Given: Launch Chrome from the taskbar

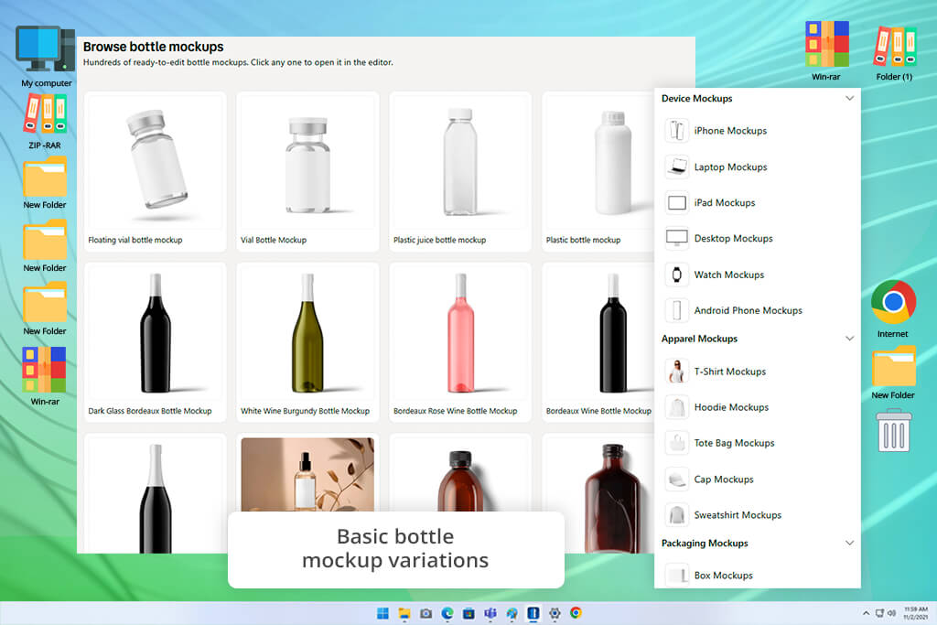Looking at the screenshot, I should (x=576, y=613).
